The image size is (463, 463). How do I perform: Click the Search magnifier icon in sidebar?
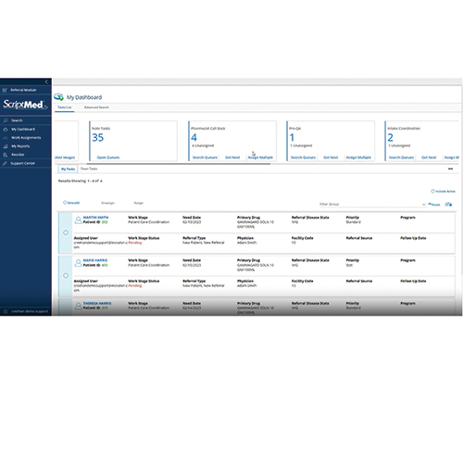pyautogui.click(x=6, y=120)
